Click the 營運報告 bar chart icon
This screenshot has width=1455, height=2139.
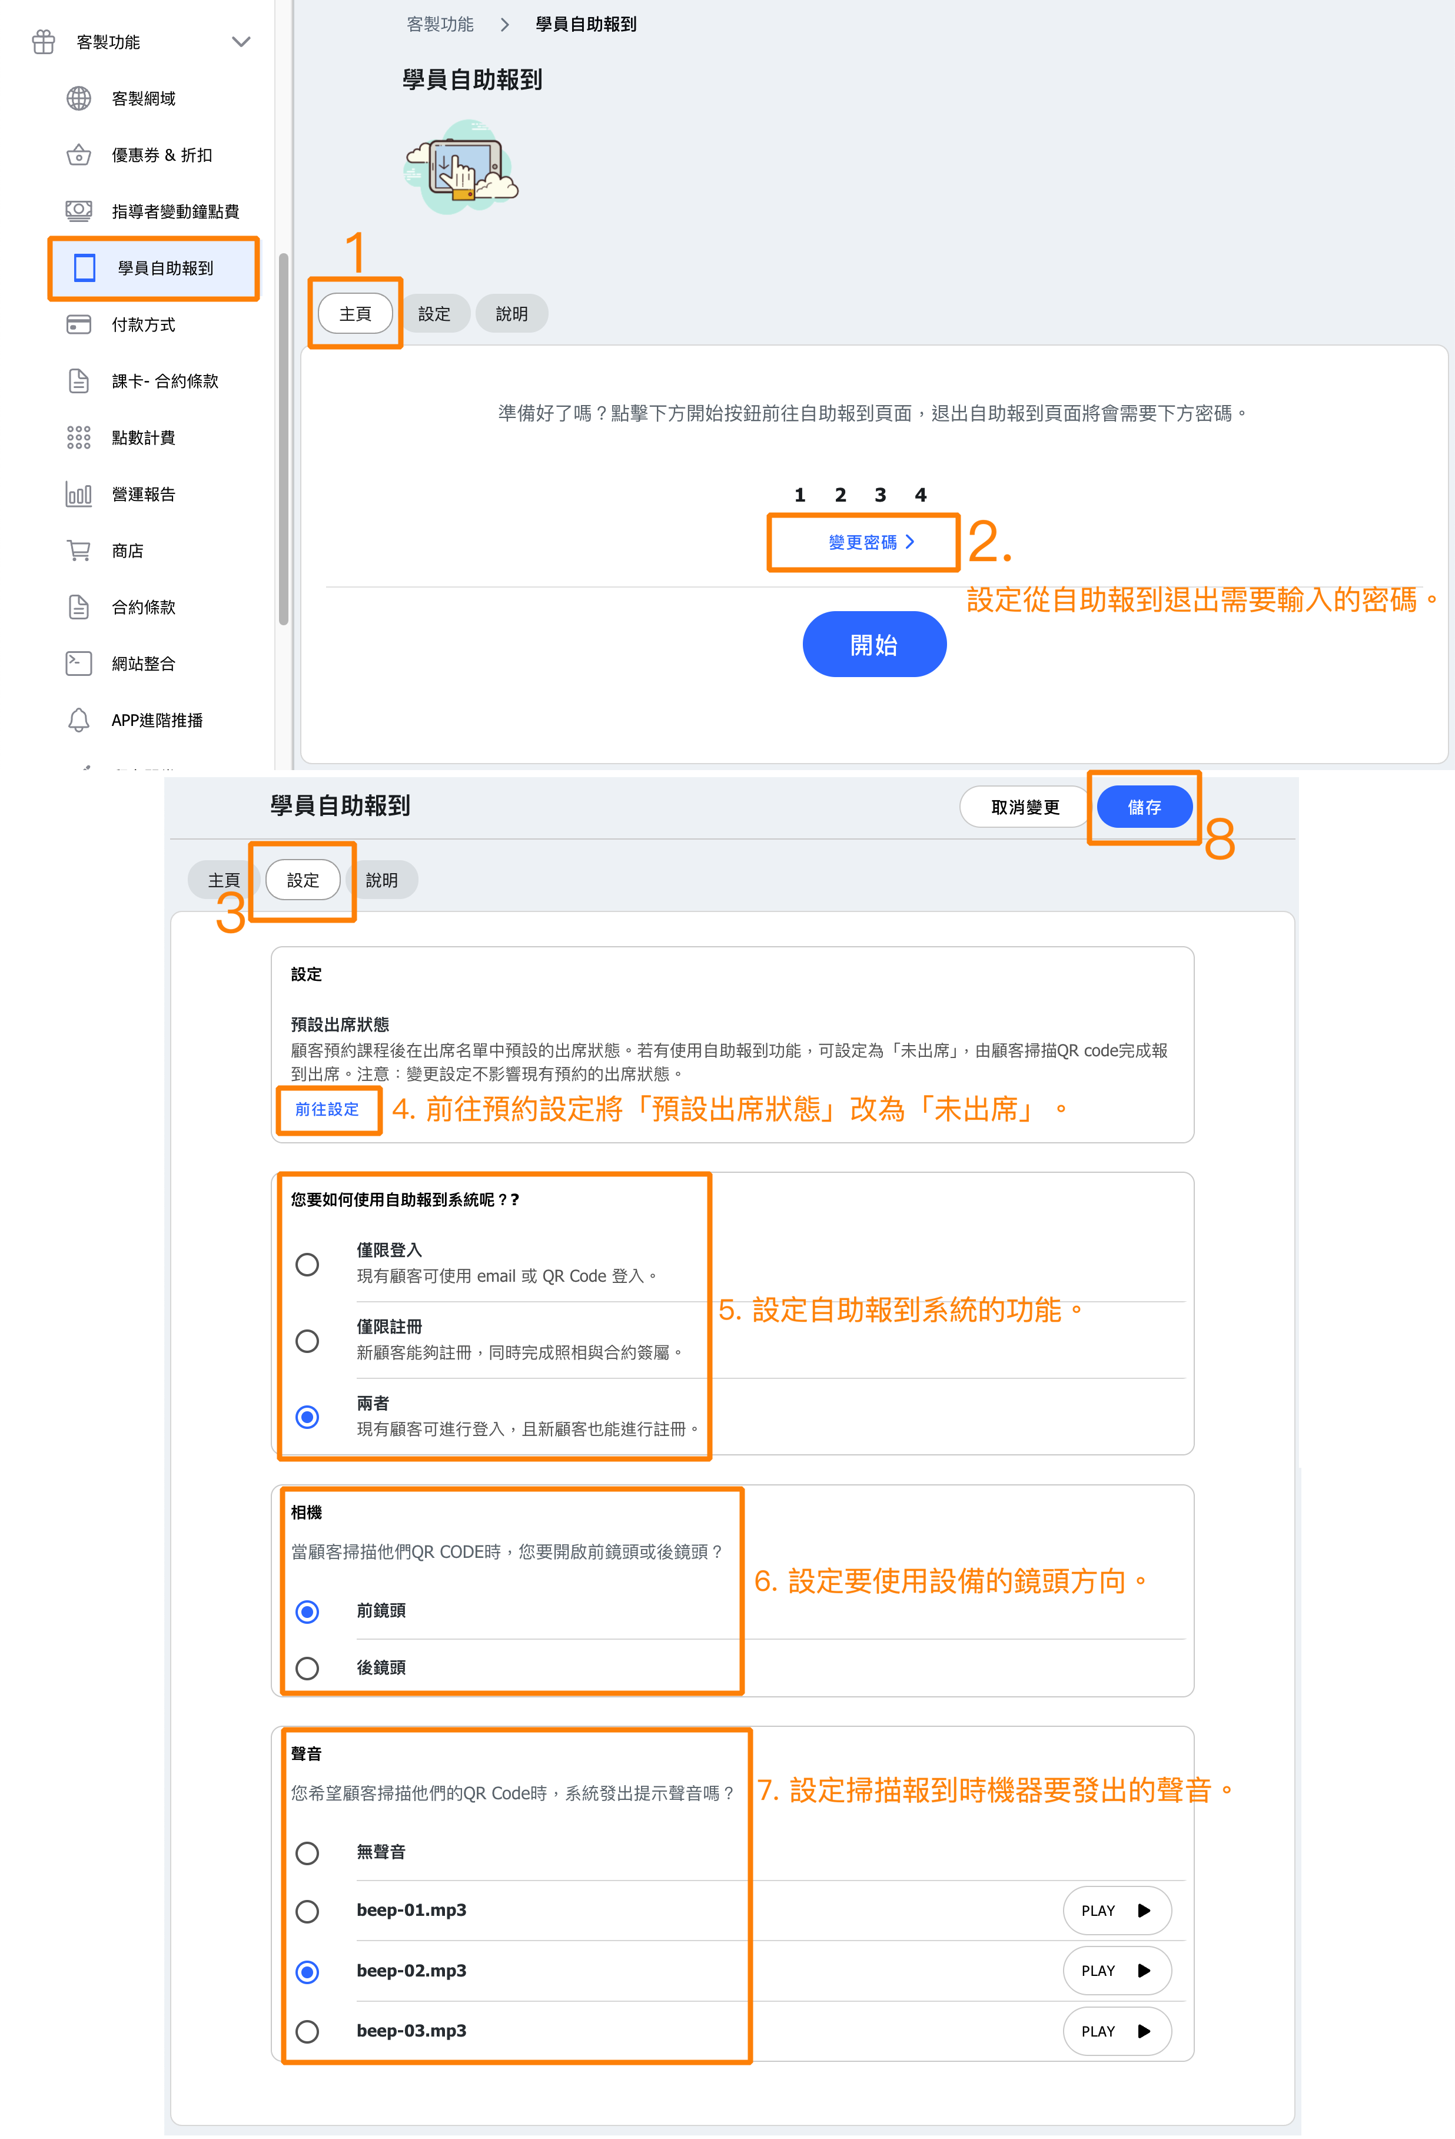pyautogui.click(x=79, y=494)
